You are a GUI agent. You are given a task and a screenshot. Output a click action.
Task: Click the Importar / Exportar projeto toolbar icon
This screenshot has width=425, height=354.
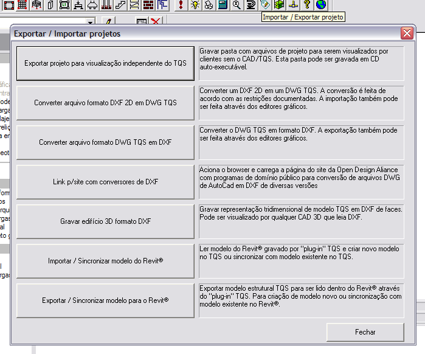click(264, 5)
